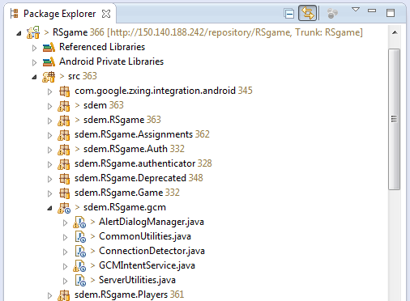Expand AlertDialogManager.java

65,223
